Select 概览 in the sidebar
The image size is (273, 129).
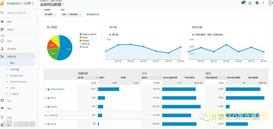coord(13,63)
